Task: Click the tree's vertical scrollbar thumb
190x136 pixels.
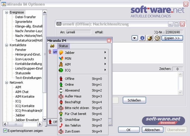Action: tap(45, 54)
